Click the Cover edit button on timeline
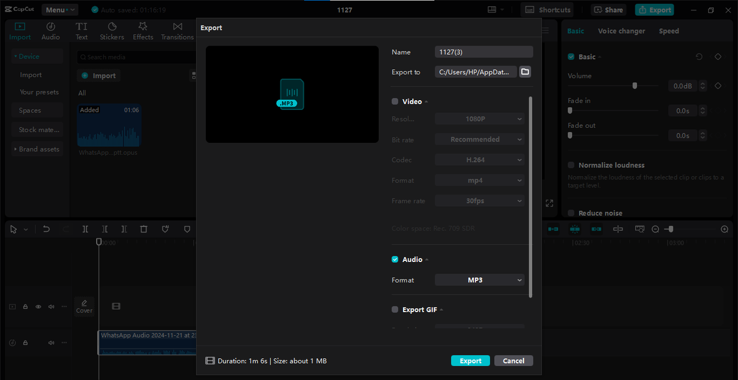738x380 pixels. 84,306
